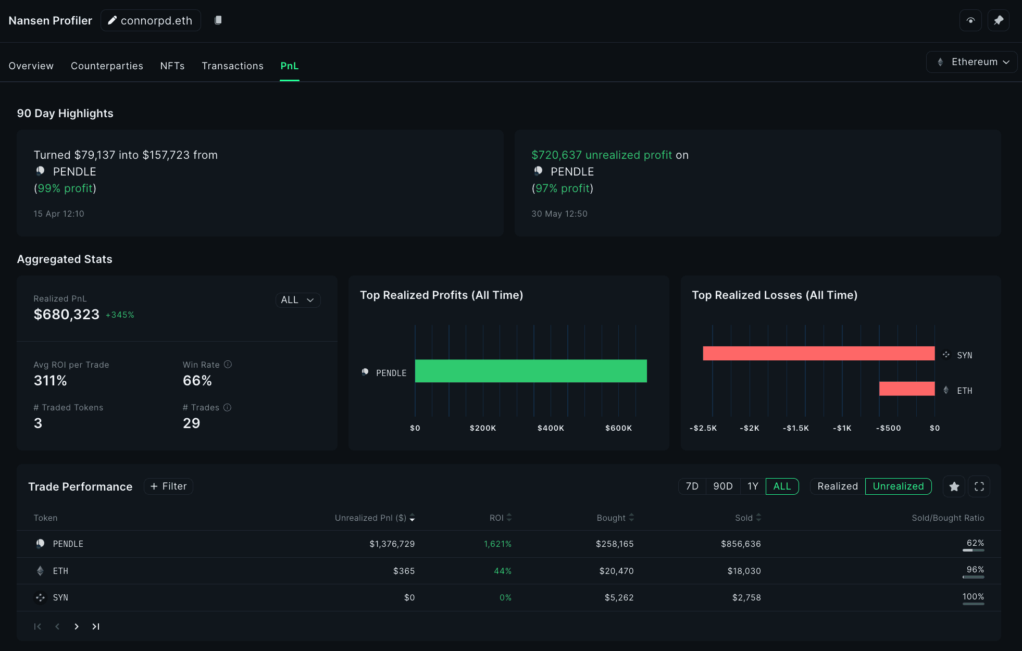Click the # Trades info icon
Image resolution: width=1022 pixels, height=651 pixels.
coord(227,407)
